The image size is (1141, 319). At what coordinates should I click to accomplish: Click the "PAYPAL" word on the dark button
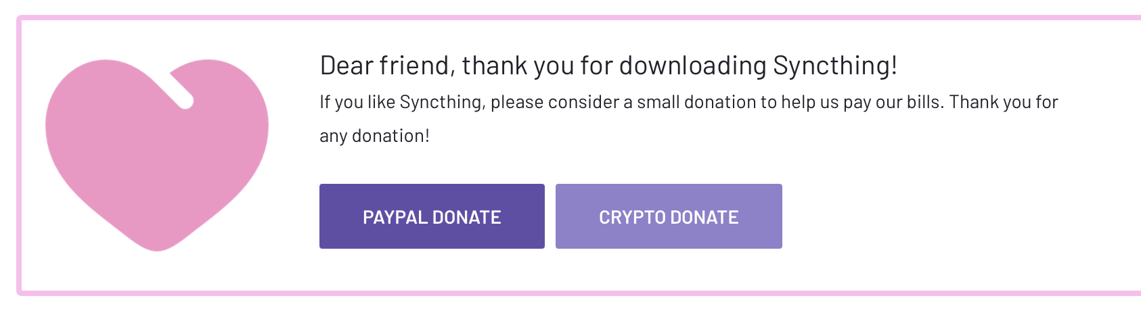click(x=395, y=217)
